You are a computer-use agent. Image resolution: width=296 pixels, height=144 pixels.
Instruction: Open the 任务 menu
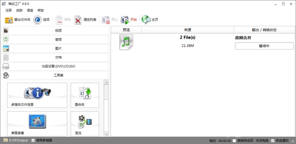[9, 10]
